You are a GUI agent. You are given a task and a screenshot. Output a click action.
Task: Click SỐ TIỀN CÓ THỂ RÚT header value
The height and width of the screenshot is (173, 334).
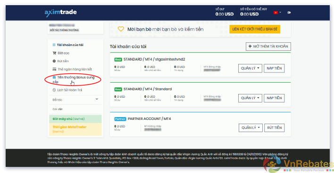point(253,12)
